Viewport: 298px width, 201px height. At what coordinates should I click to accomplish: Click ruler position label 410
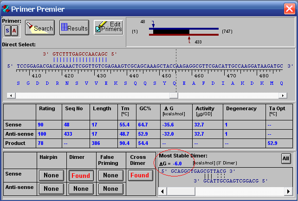(x=36, y=76)
